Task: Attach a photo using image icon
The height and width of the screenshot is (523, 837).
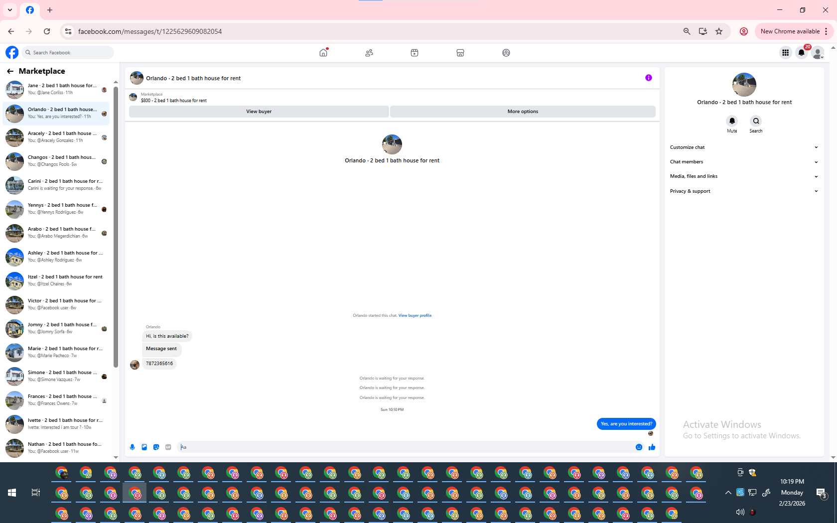Action: tap(144, 447)
